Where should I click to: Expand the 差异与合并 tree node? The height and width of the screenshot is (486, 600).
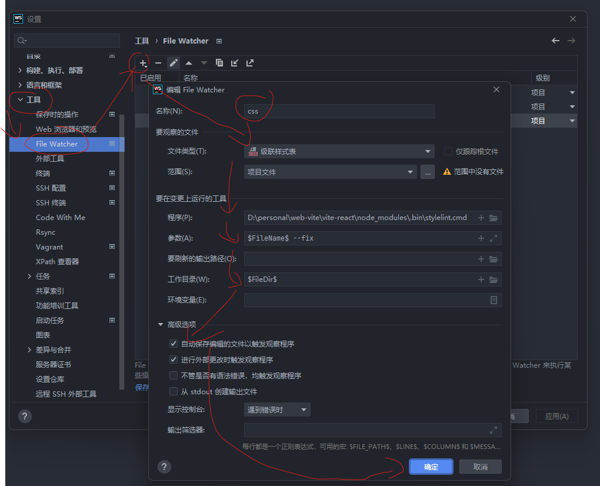point(29,349)
